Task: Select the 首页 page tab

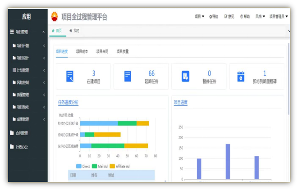Action: pyautogui.click(x=58, y=31)
